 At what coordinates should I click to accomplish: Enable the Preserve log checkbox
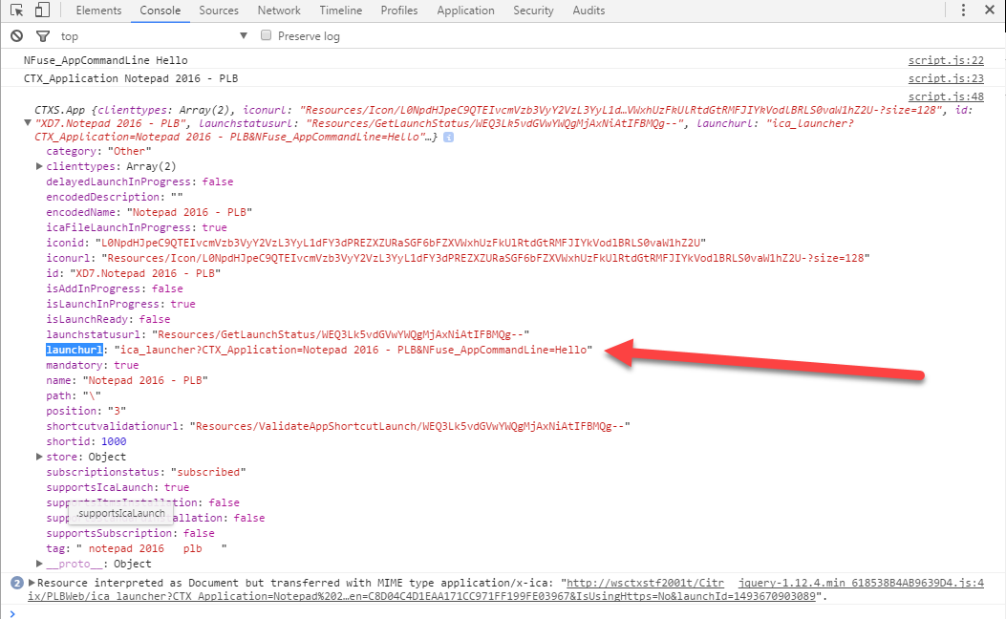pos(268,35)
